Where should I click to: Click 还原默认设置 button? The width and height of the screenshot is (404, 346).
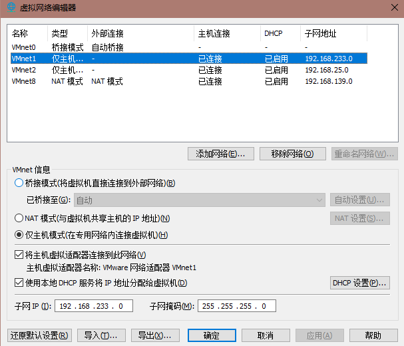(39, 335)
